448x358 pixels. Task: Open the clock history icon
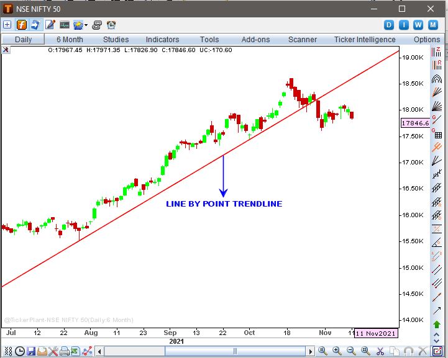coord(20,351)
